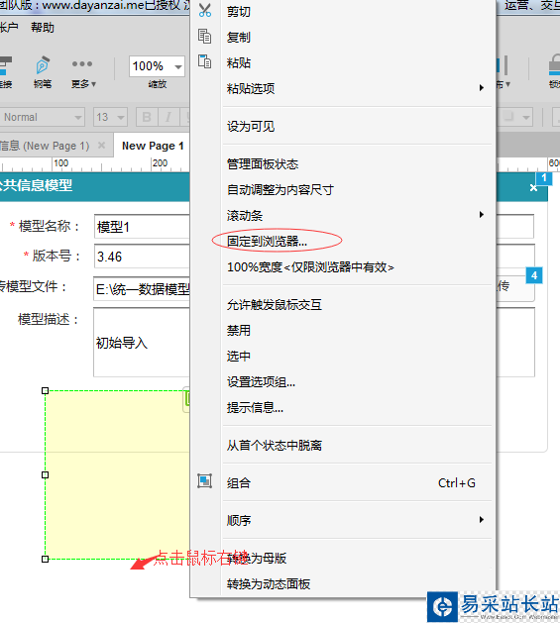Click the Paste clipboard icon
560x623 pixels.
click(204, 61)
